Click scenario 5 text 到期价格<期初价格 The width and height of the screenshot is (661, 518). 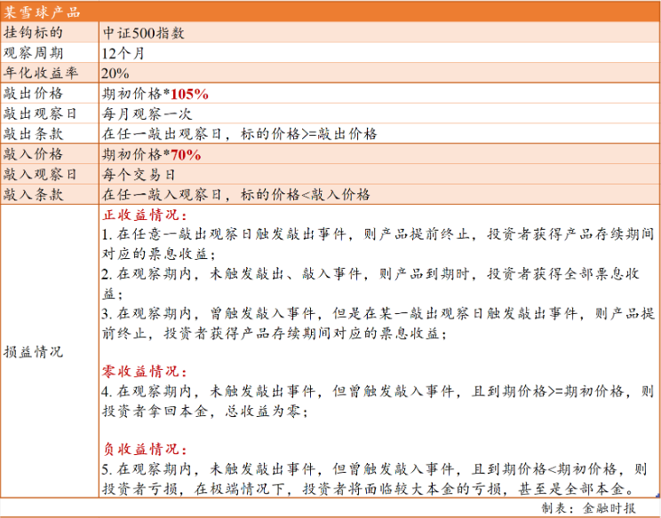tap(552, 469)
